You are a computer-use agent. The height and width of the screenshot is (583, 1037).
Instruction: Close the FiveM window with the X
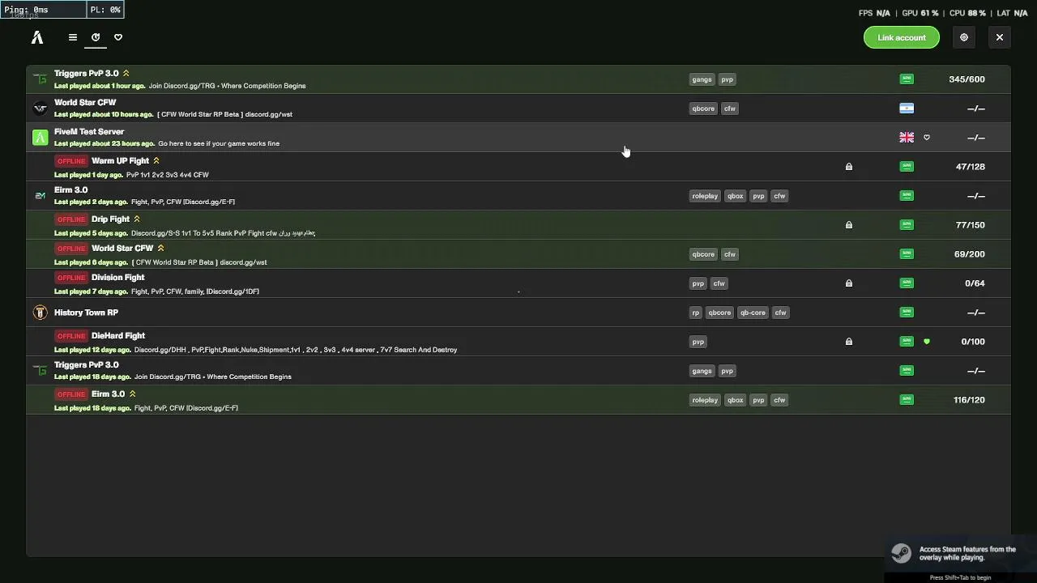1000,37
